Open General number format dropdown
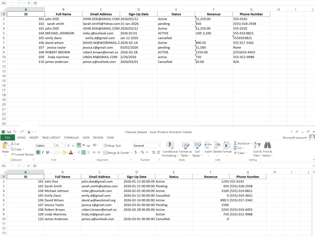 tap(159, 145)
